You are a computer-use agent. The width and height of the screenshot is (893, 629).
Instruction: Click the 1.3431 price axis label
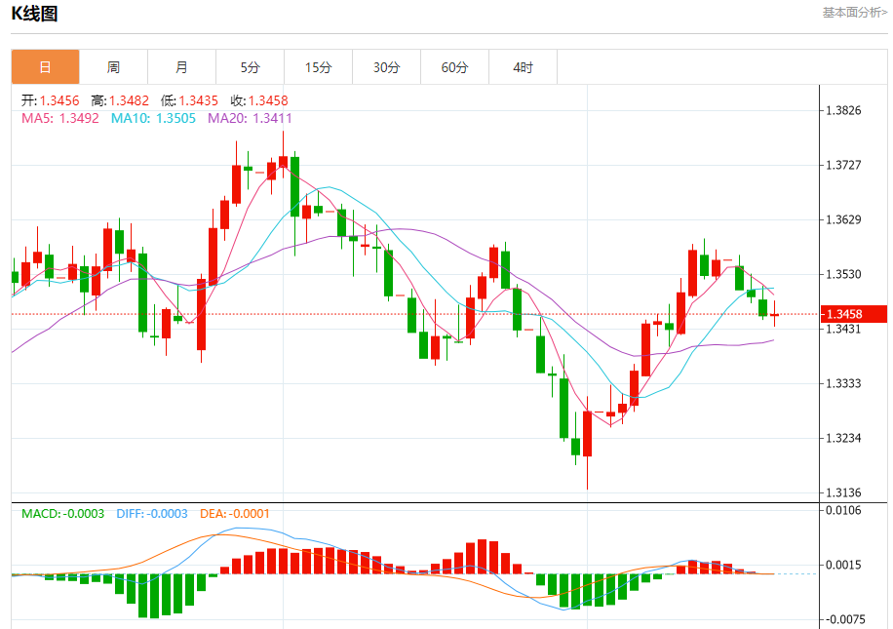[x=843, y=330]
